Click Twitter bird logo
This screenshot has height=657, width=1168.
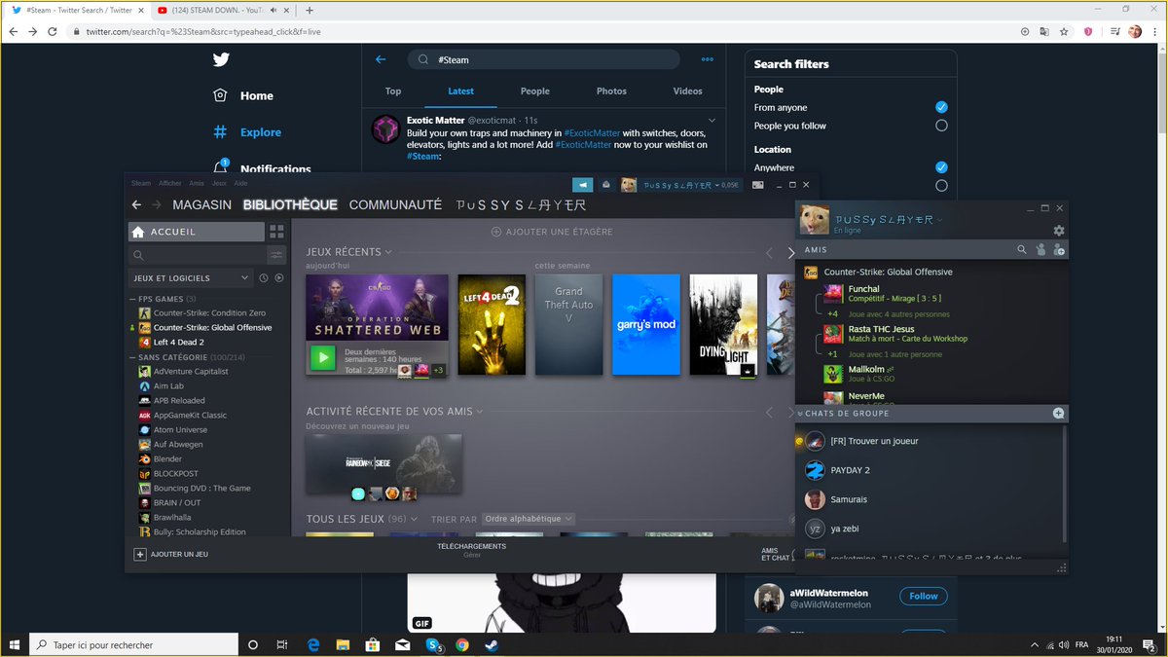[221, 59]
